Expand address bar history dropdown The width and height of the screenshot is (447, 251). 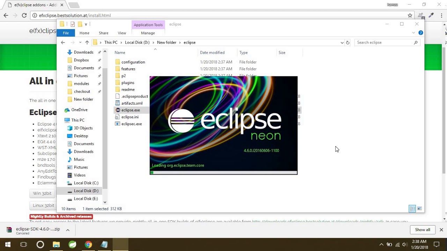pos(342,43)
